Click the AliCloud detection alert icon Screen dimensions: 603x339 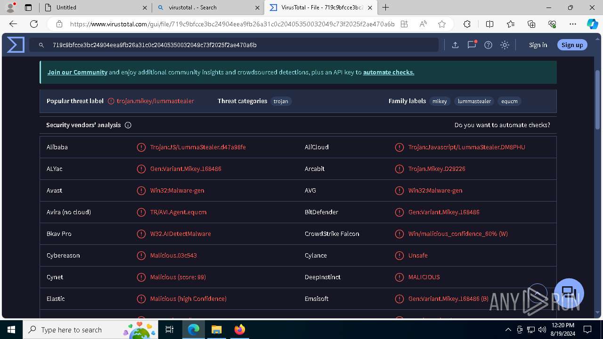pos(399,147)
